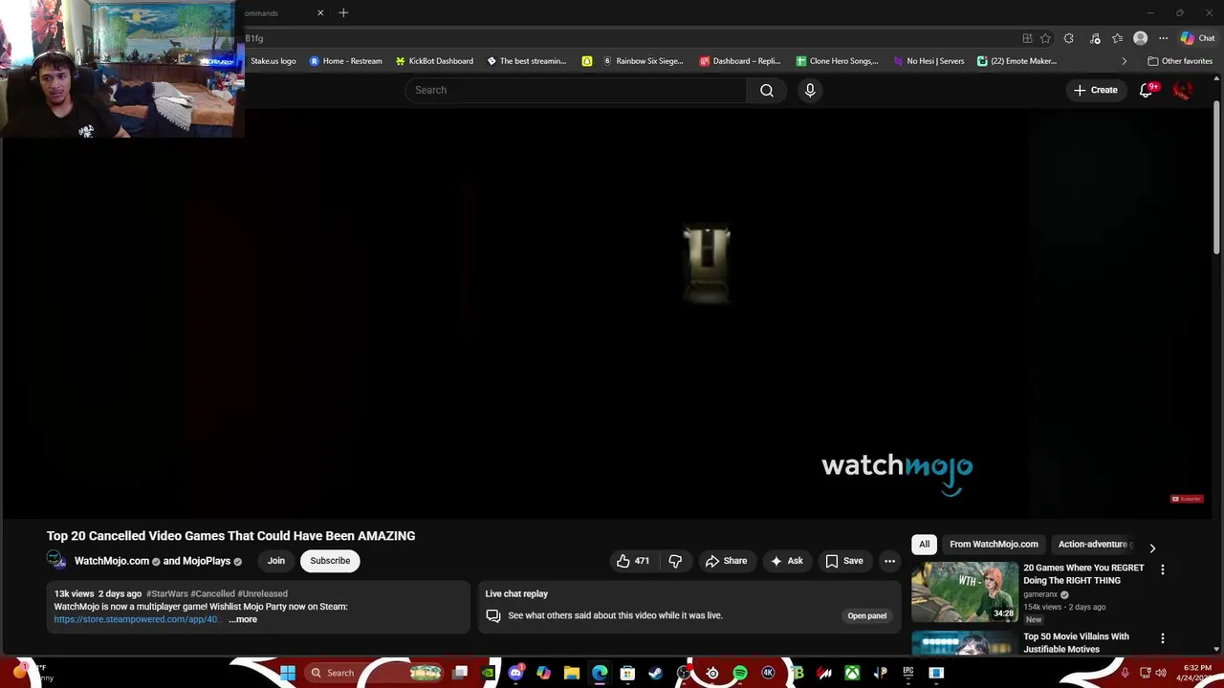Open Clone Hero Songs bookmark
This screenshot has height=688, width=1224.
(837, 61)
